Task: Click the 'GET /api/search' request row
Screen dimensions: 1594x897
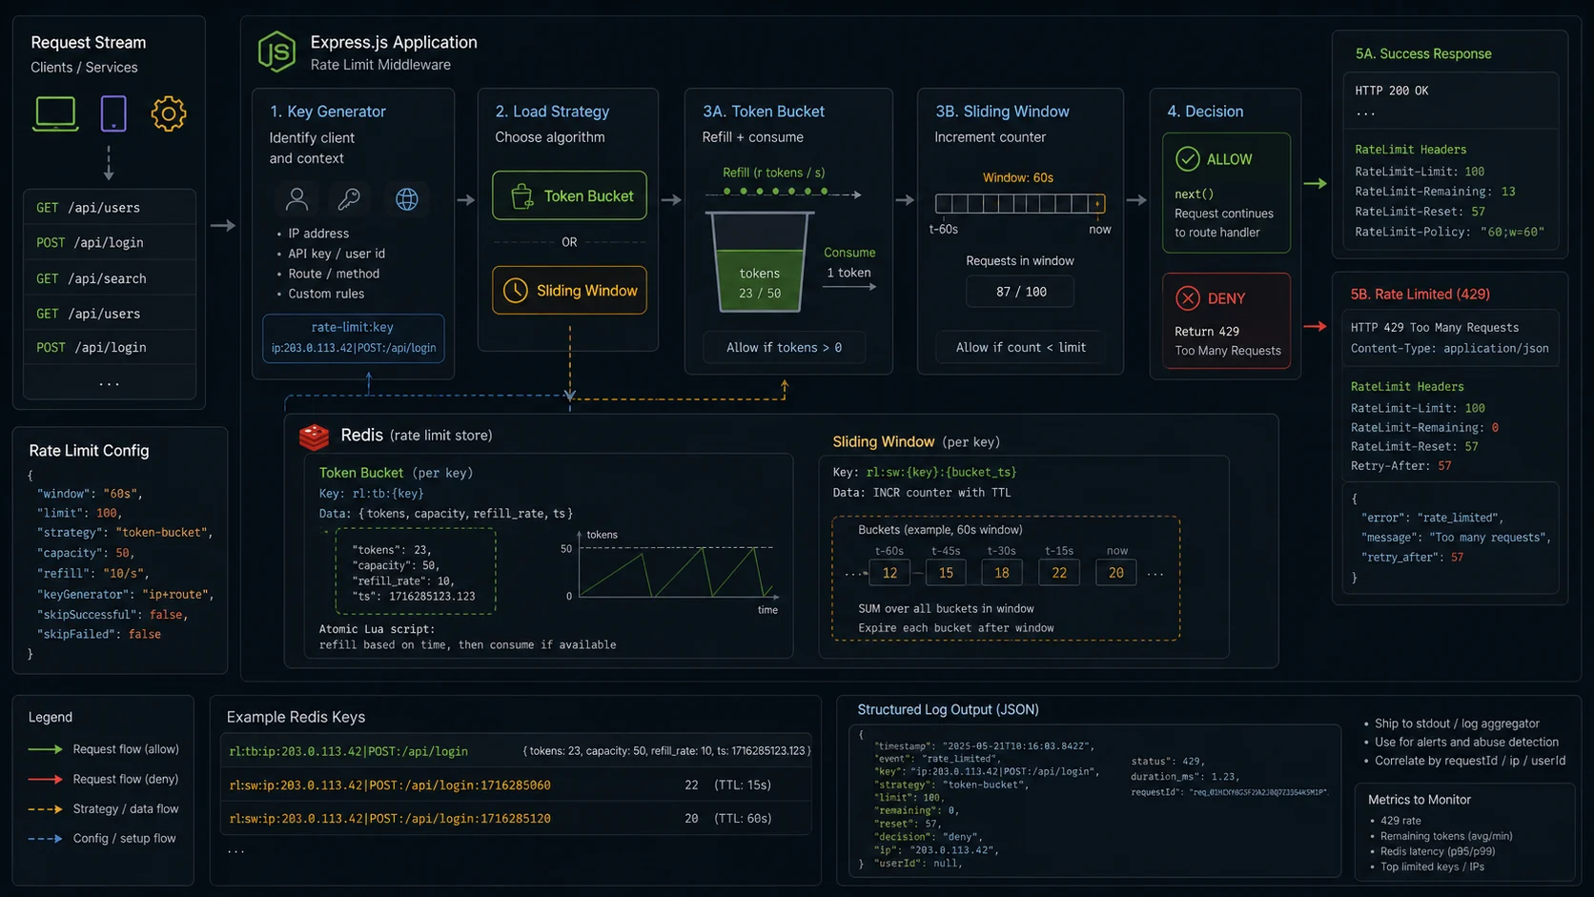Action: 110,278
